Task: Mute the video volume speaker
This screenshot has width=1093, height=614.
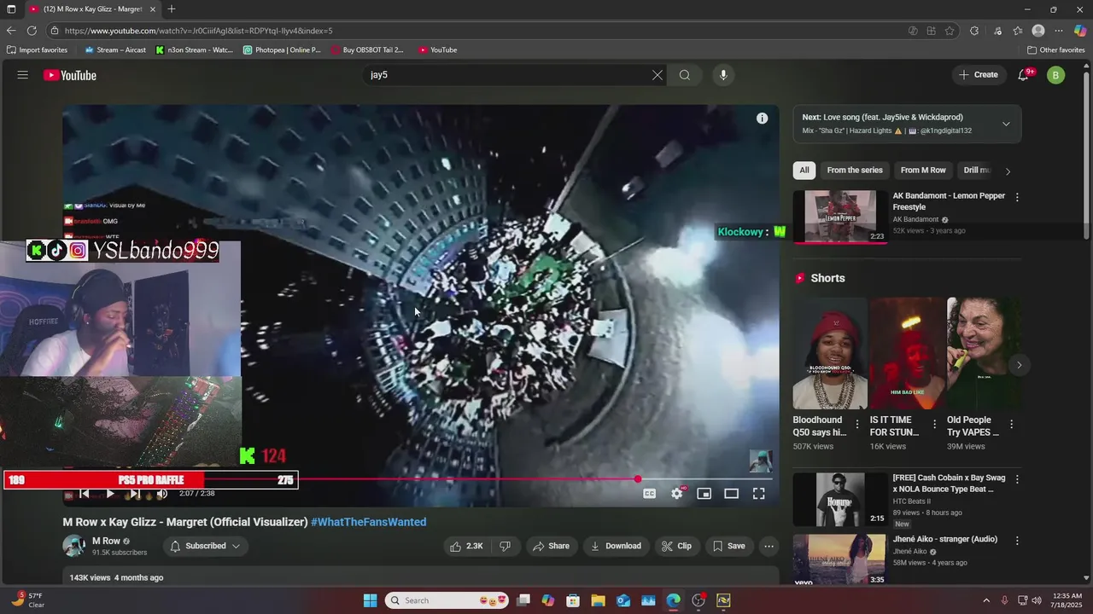Action: [x=161, y=494]
